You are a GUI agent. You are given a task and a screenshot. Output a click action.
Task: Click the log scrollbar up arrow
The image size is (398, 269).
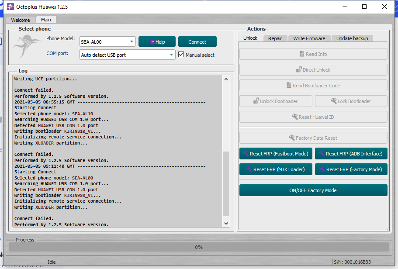coord(226,79)
